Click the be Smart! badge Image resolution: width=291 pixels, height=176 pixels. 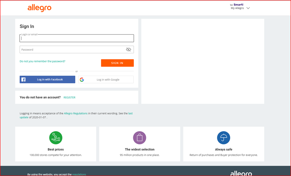pos(237,5)
